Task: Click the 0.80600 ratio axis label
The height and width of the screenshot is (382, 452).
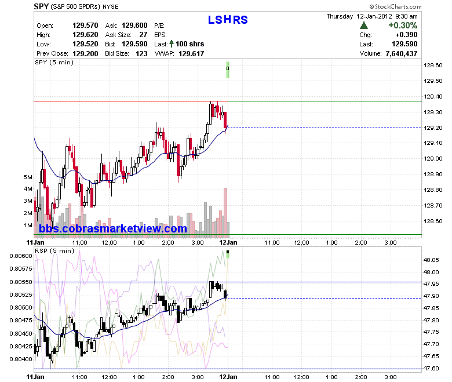Action: tap(21, 256)
